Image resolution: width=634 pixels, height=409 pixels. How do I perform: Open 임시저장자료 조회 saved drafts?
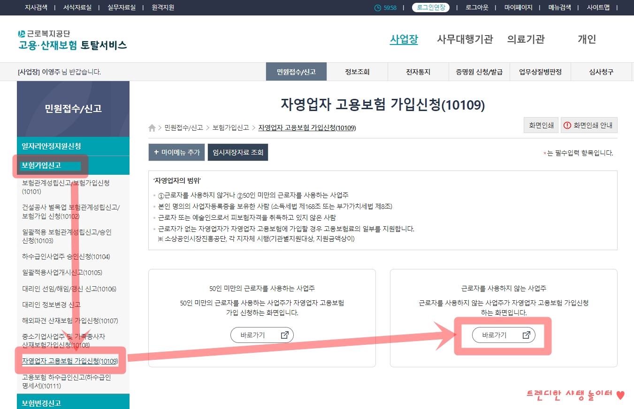tap(237, 152)
